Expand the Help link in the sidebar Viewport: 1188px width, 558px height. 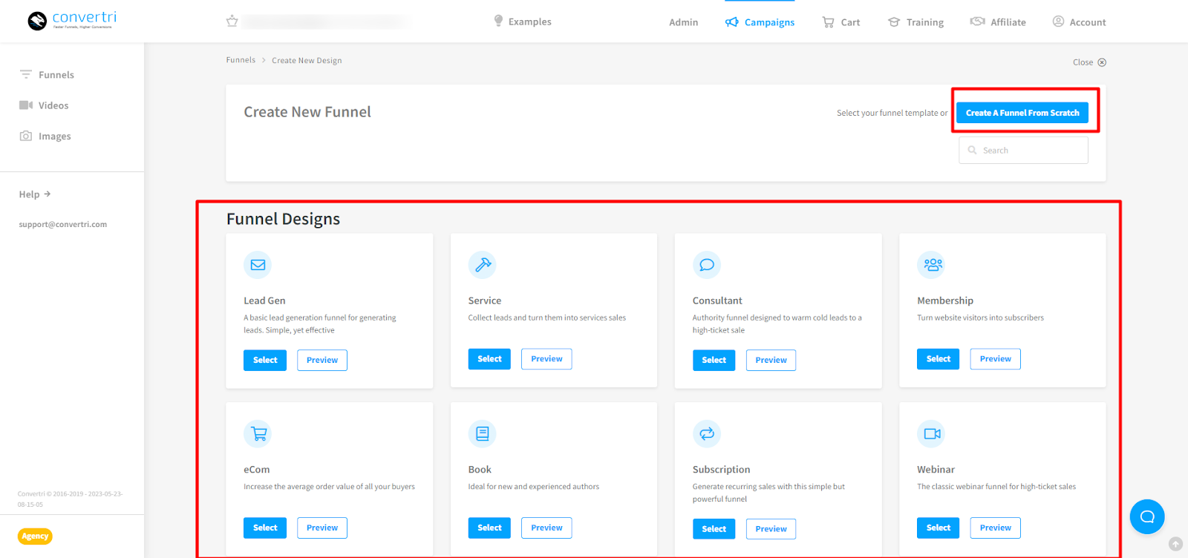[x=34, y=194]
